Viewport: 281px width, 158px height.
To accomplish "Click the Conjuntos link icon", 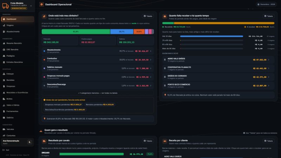I will [x=4, y=136].
